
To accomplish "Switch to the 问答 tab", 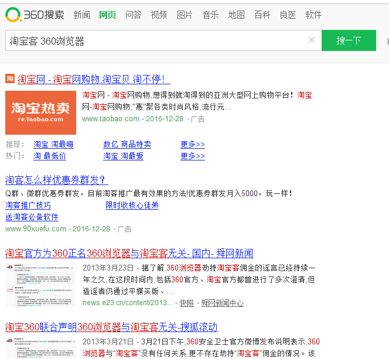I will 133,15.
